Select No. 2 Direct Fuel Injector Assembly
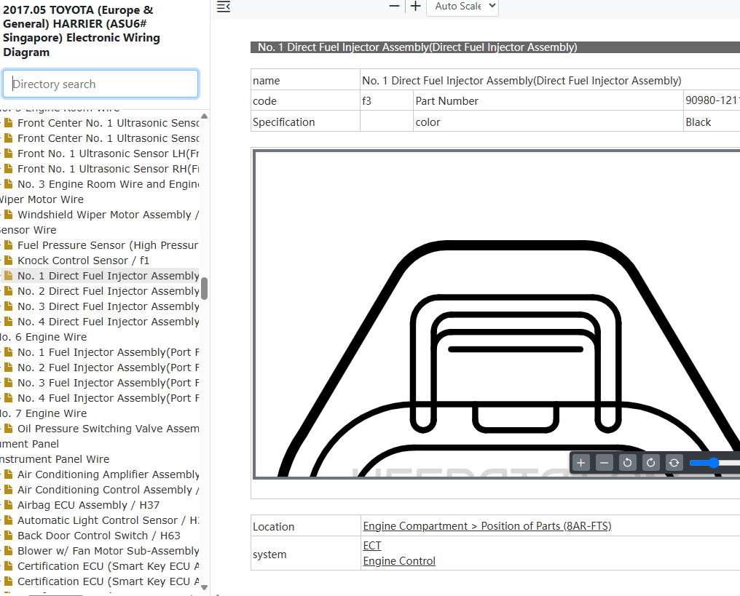Viewport: 740px width, 596px height. tap(108, 291)
